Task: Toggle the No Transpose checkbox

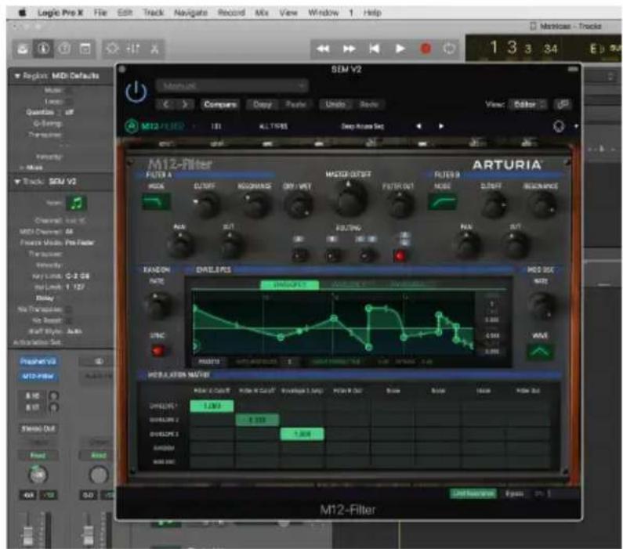Action: coord(69,309)
